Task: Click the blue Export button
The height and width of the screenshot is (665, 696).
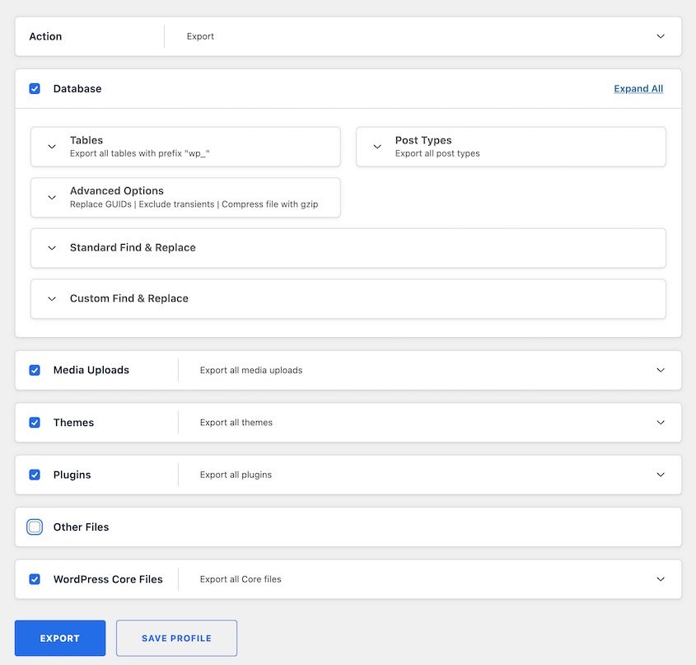Action: pyautogui.click(x=60, y=639)
